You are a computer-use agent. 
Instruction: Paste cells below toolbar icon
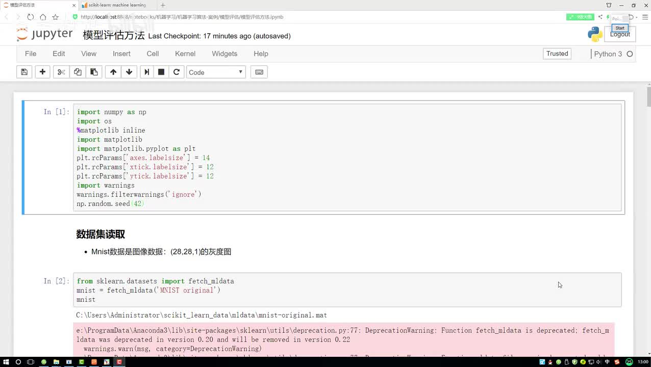point(94,72)
